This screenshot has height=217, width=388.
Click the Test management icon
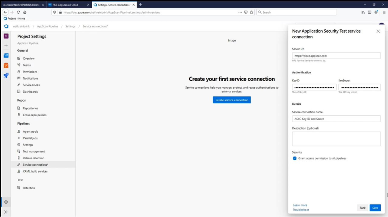tap(19, 151)
